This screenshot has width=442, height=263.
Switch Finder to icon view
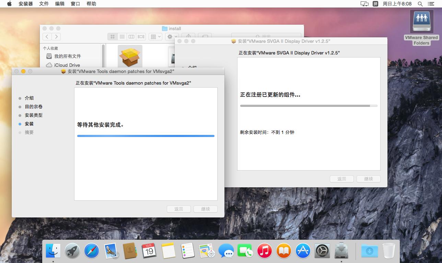112,37
